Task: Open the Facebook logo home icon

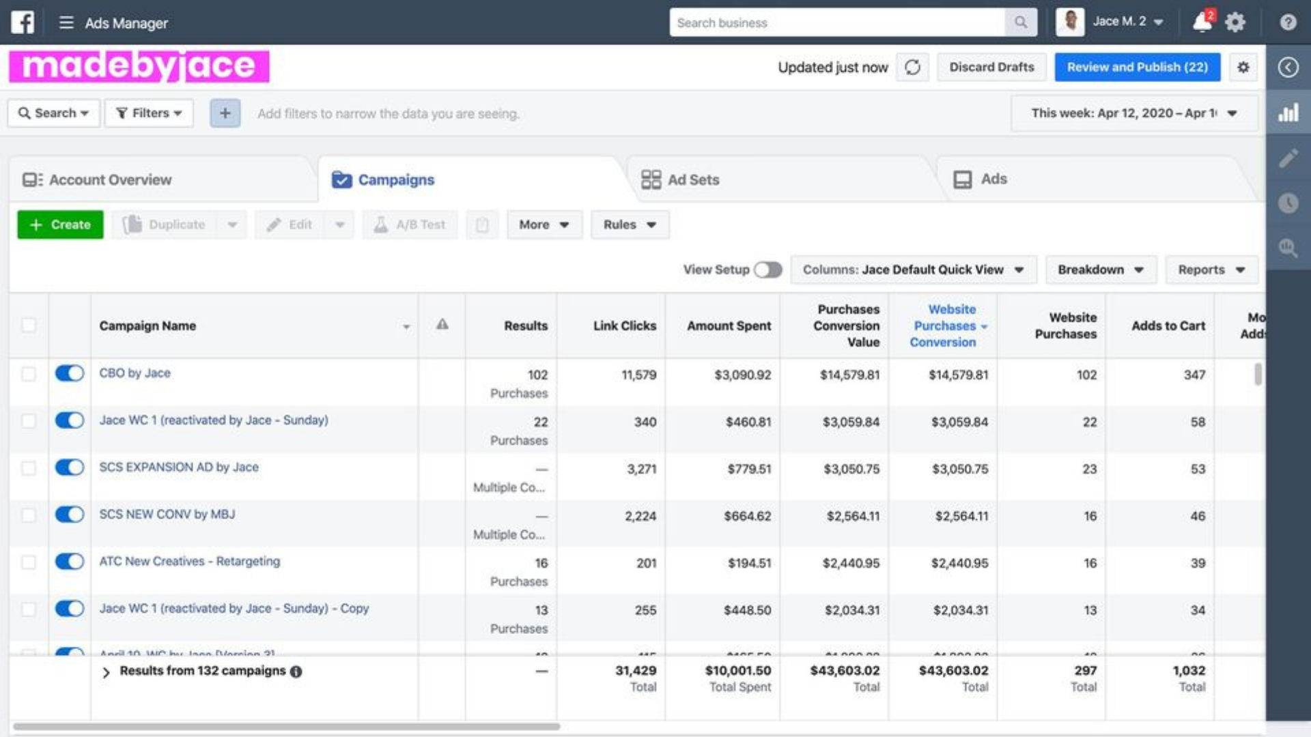Action: click(23, 23)
